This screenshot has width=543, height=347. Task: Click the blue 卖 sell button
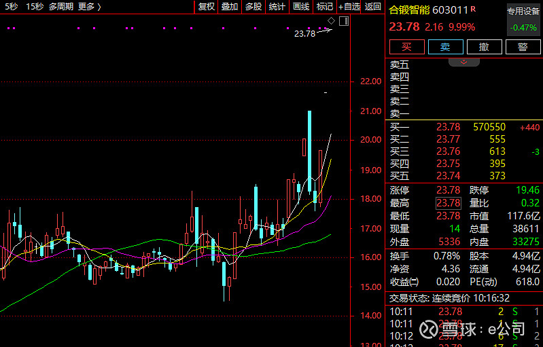point(445,47)
